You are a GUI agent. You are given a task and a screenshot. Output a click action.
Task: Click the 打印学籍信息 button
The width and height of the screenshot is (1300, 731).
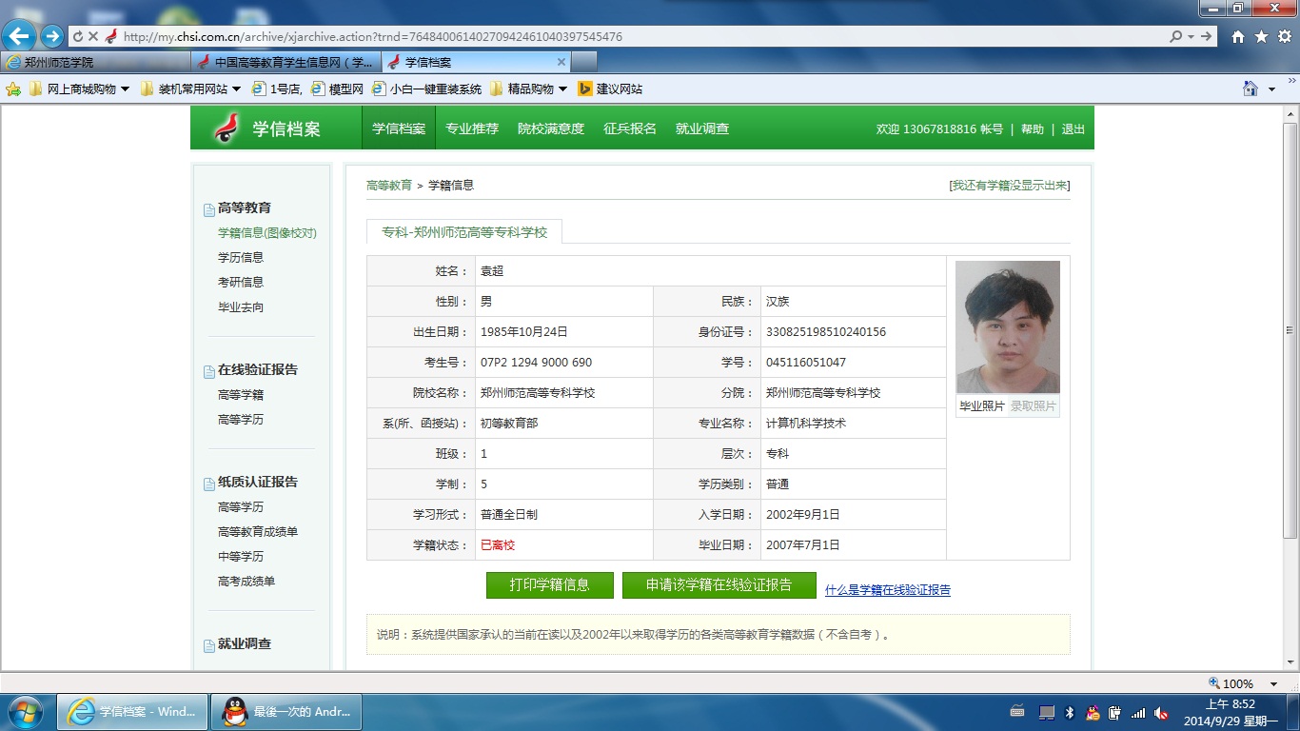click(x=549, y=585)
